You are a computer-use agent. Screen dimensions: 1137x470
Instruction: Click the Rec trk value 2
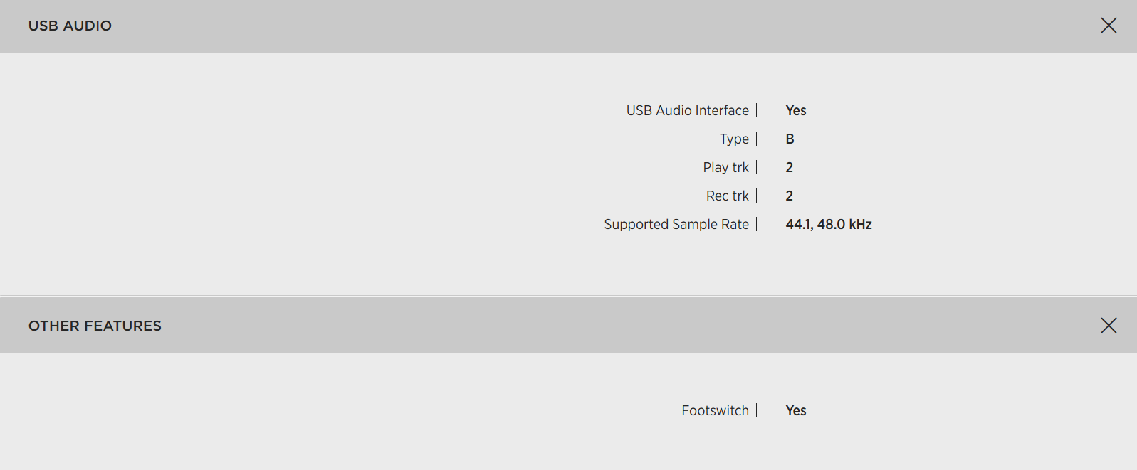tap(789, 196)
